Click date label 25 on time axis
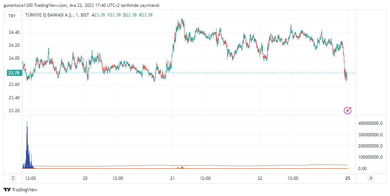390x196 pixels. (348, 178)
